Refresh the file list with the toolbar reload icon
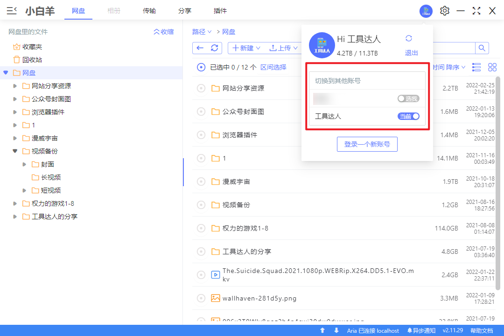 point(214,48)
